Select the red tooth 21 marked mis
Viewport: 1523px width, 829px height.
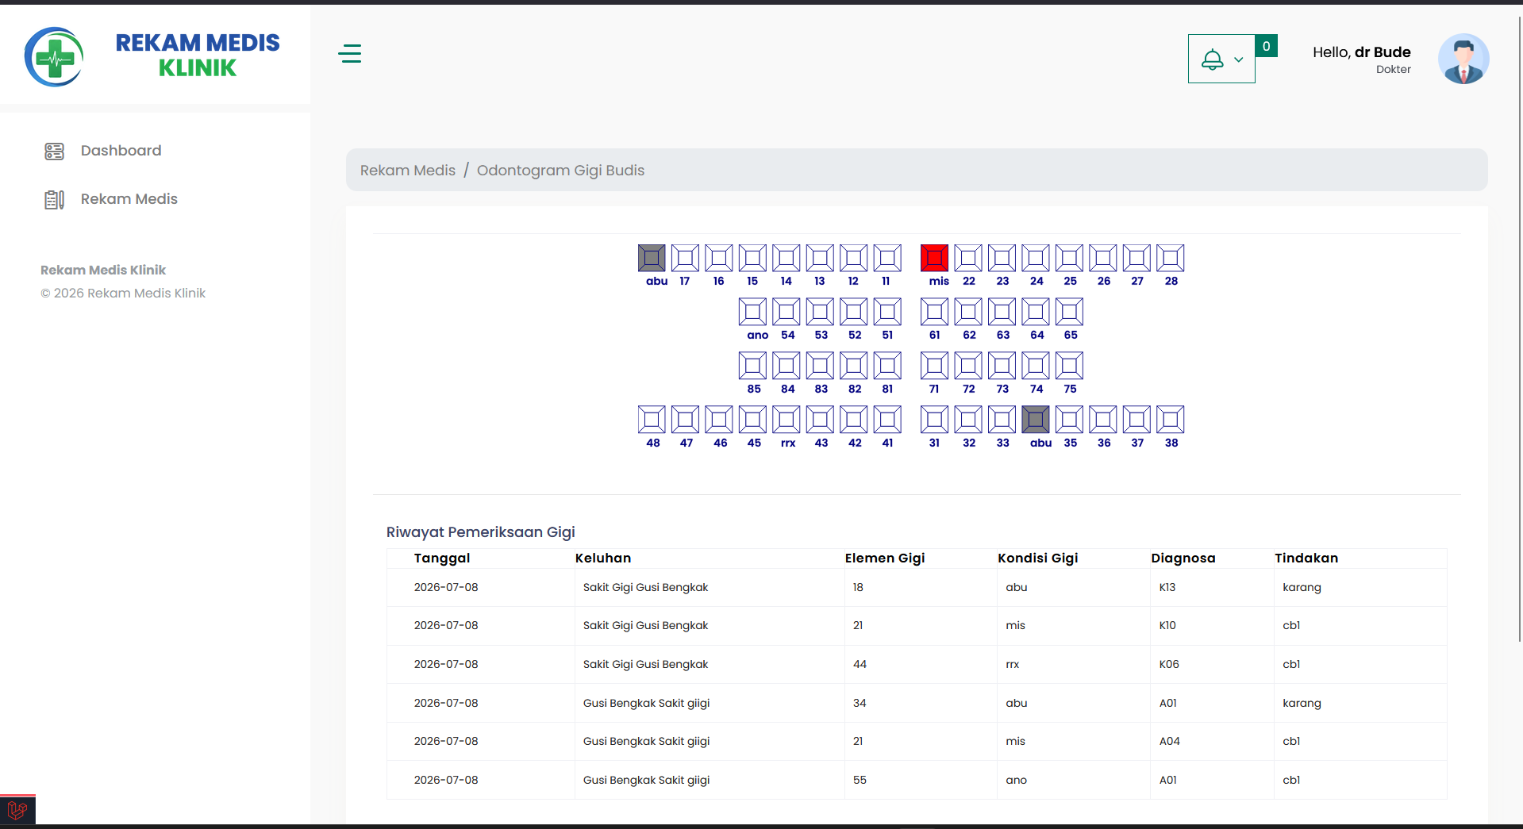coord(934,258)
